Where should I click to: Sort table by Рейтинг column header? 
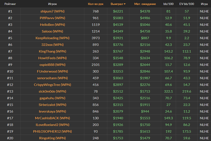[x=10, y=4]
